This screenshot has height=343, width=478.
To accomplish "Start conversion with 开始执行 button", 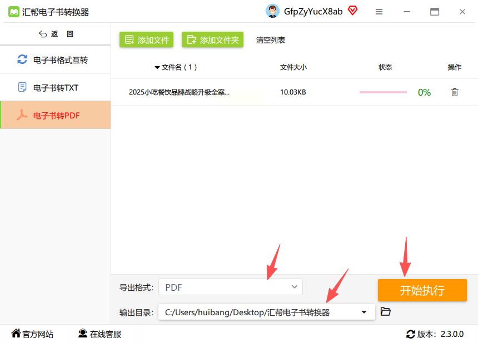I will click(422, 290).
